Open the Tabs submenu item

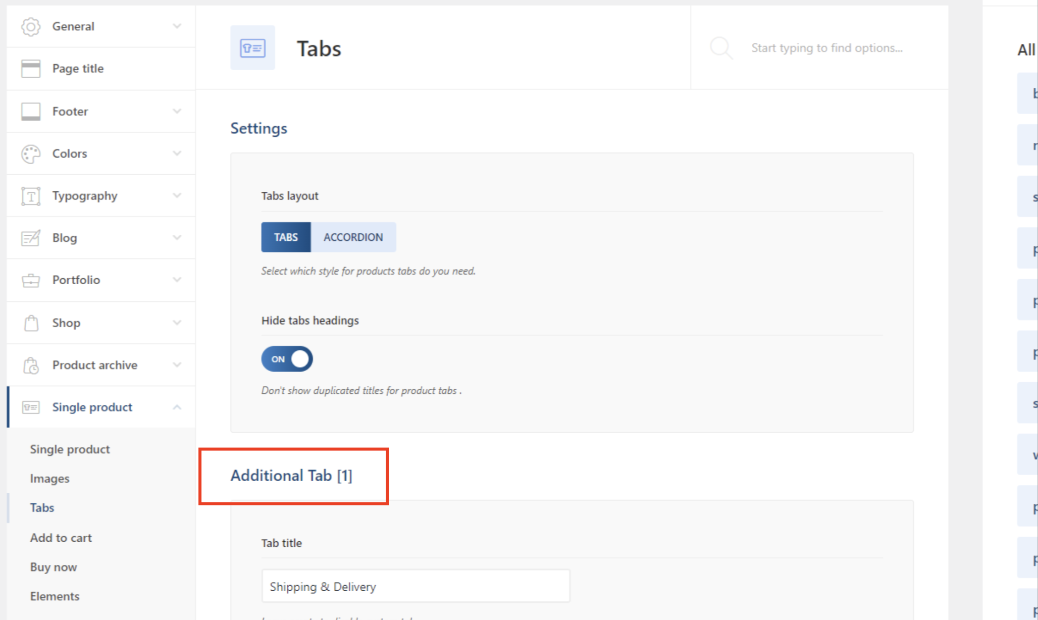41,508
